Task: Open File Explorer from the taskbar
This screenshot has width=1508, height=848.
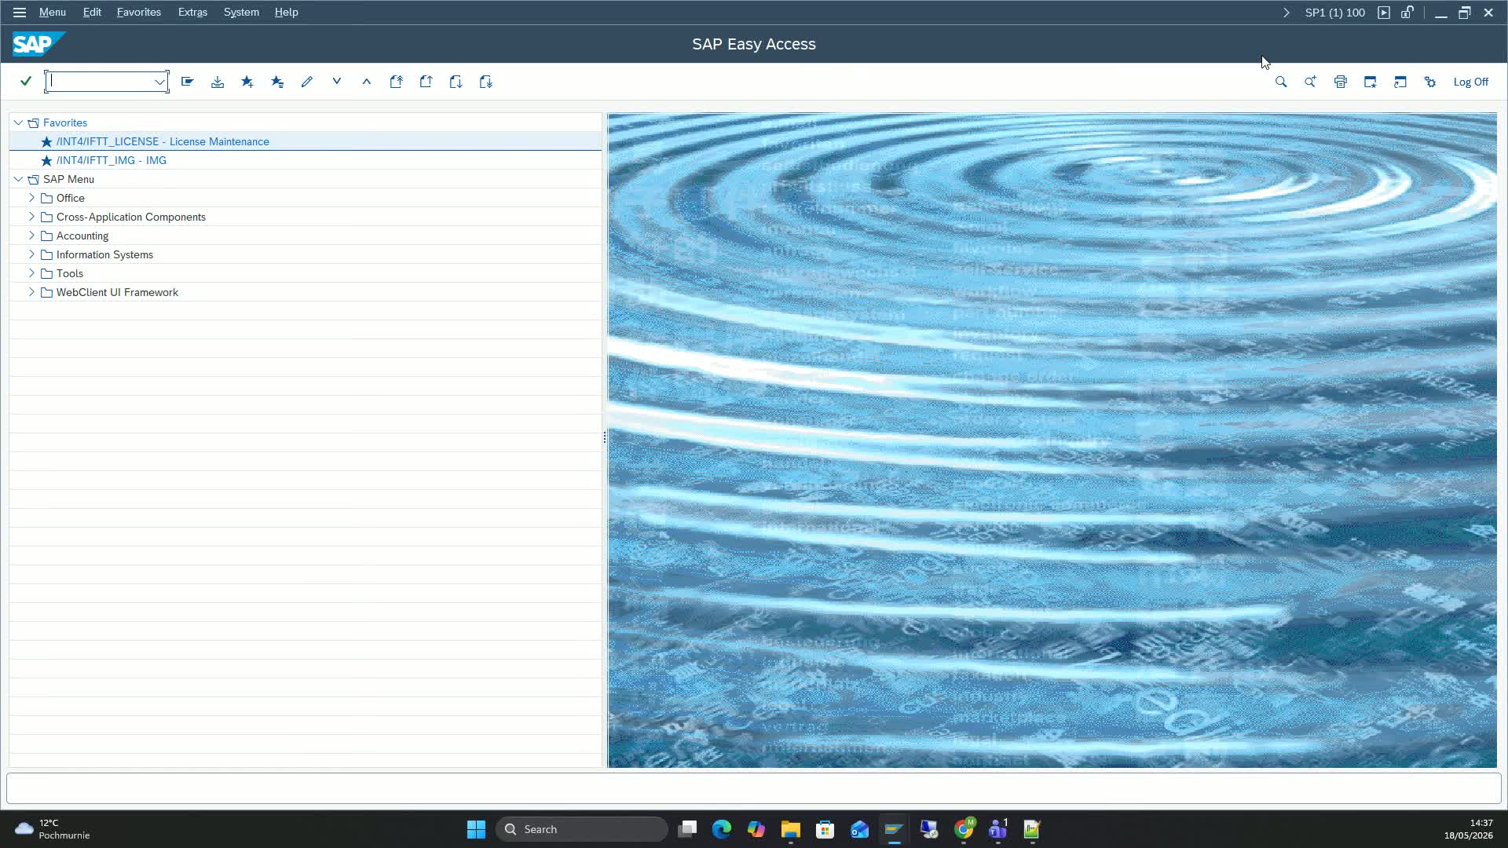Action: [x=790, y=829]
